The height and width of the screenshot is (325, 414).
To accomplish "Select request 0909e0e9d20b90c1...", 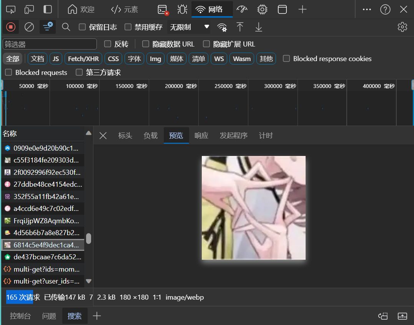I will click(x=43, y=148).
